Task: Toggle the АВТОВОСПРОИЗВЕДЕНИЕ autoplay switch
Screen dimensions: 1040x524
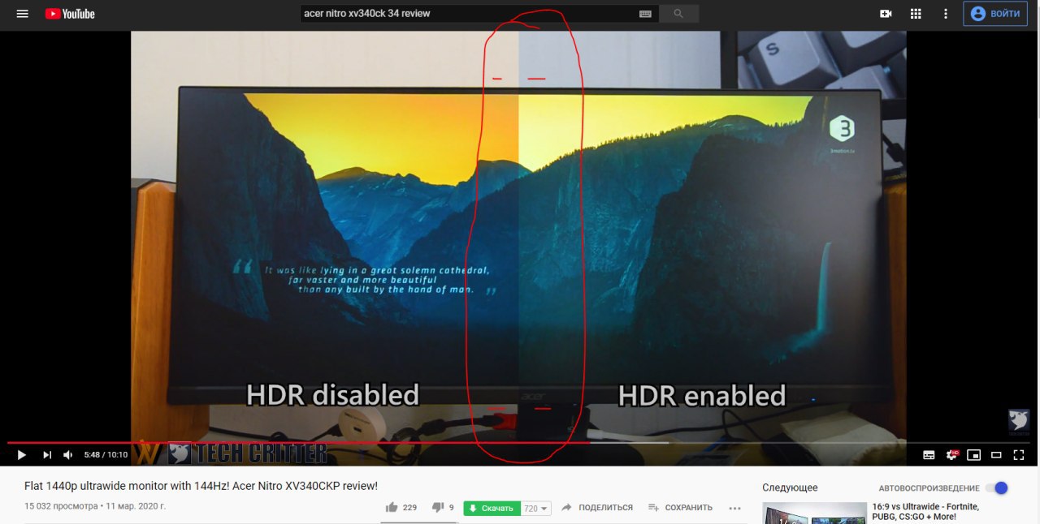Action: click(996, 487)
